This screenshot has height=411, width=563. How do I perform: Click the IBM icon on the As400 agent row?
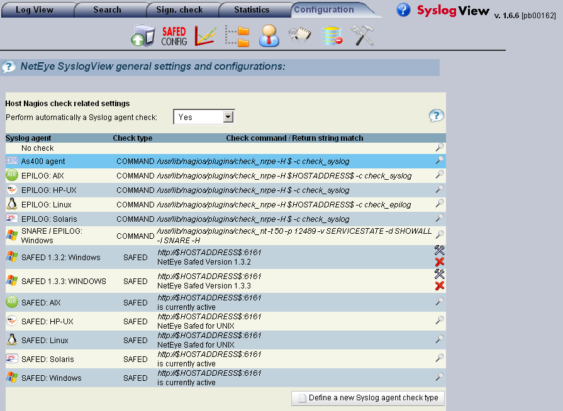click(12, 161)
